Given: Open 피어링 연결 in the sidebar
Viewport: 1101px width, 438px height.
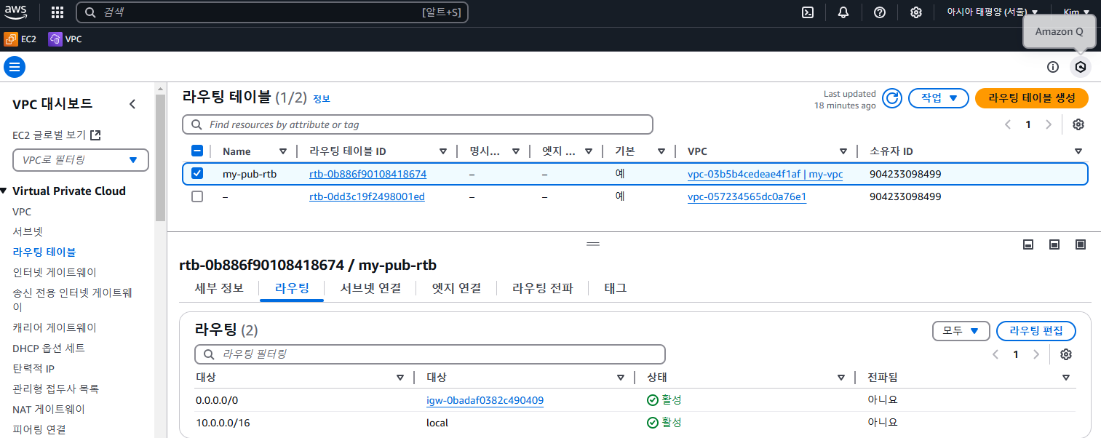Looking at the screenshot, I should tap(39, 429).
